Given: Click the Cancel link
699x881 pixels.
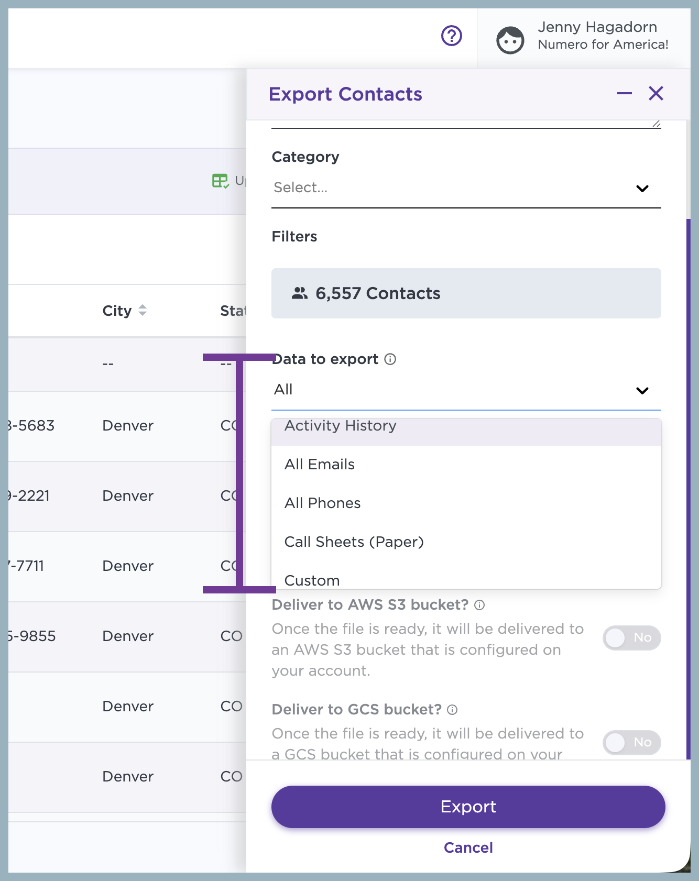Looking at the screenshot, I should pyautogui.click(x=468, y=847).
